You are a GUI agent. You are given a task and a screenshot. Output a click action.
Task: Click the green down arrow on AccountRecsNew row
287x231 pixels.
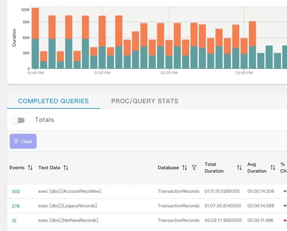[x=284, y=191]
